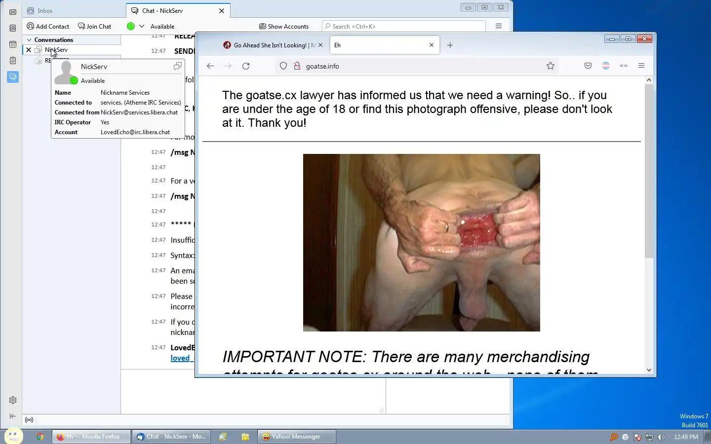Open the Firefox account icon
Screen dimensions: 711x444
[606, 66]
